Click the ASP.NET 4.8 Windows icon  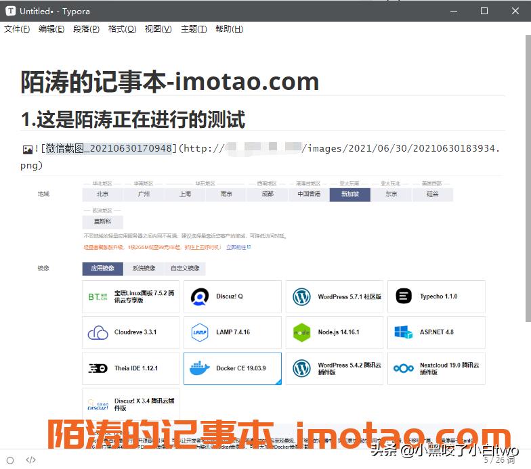(404, 332)
